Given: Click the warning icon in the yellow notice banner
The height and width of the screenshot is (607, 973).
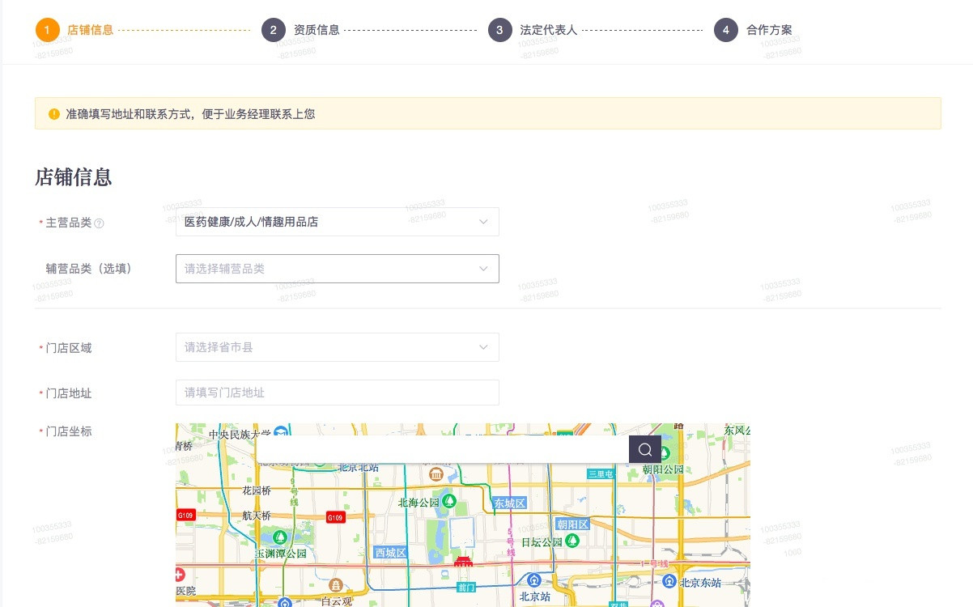Looking at the screenshot, I should (x=53, y=114).
